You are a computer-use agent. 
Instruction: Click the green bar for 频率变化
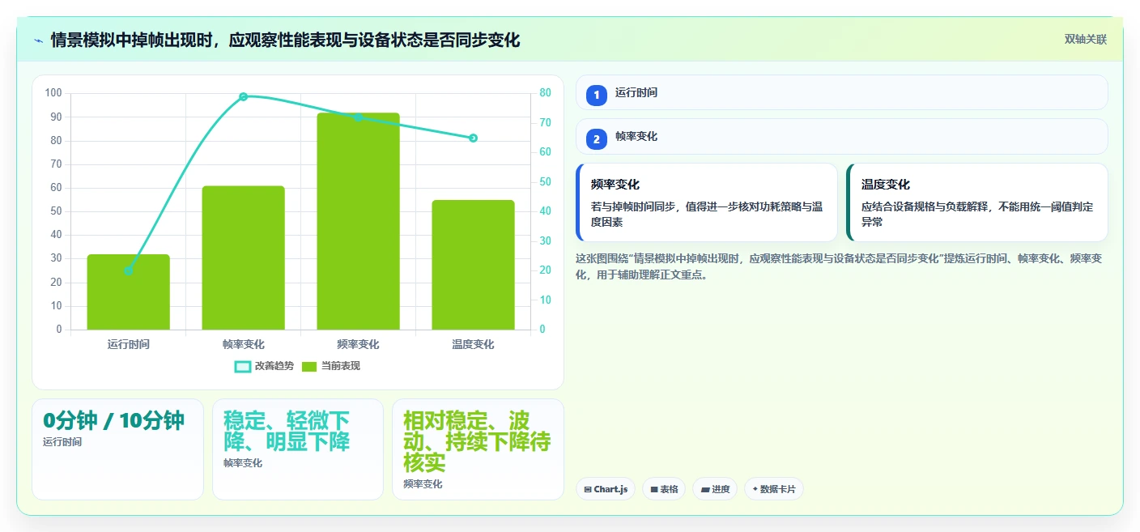(x=358, y=221)
